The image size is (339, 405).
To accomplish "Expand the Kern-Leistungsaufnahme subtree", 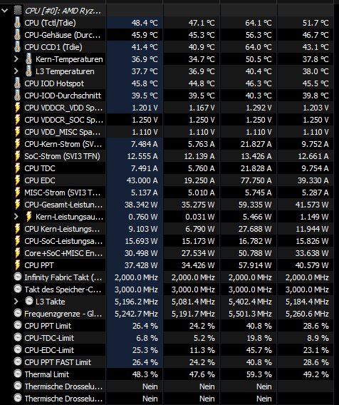I will tap(16, 217).
